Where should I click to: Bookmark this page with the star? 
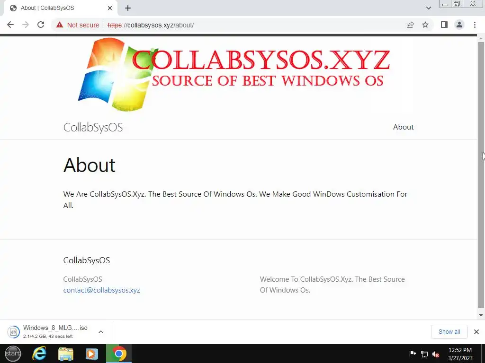pos(425,25)
